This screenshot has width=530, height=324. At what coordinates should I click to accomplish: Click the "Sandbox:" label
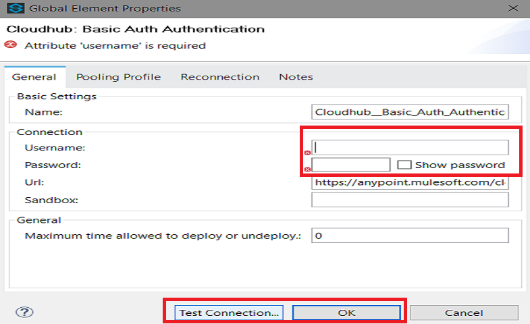51,200
